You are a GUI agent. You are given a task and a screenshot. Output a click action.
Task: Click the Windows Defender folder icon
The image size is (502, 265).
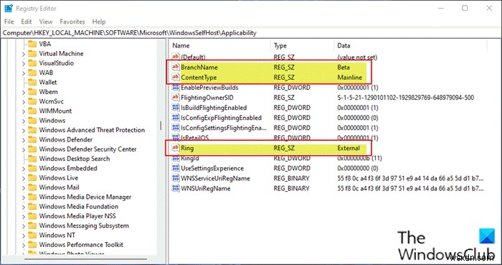pos(32,140)
